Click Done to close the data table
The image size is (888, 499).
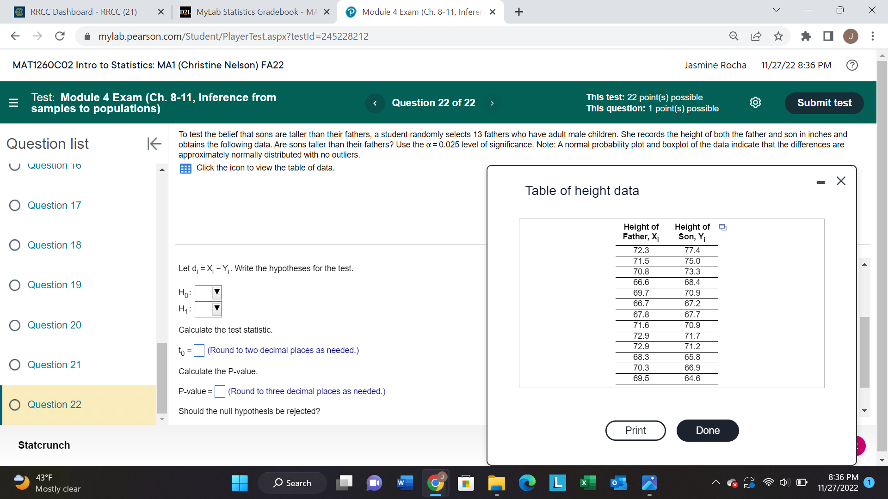pos(707,430)
